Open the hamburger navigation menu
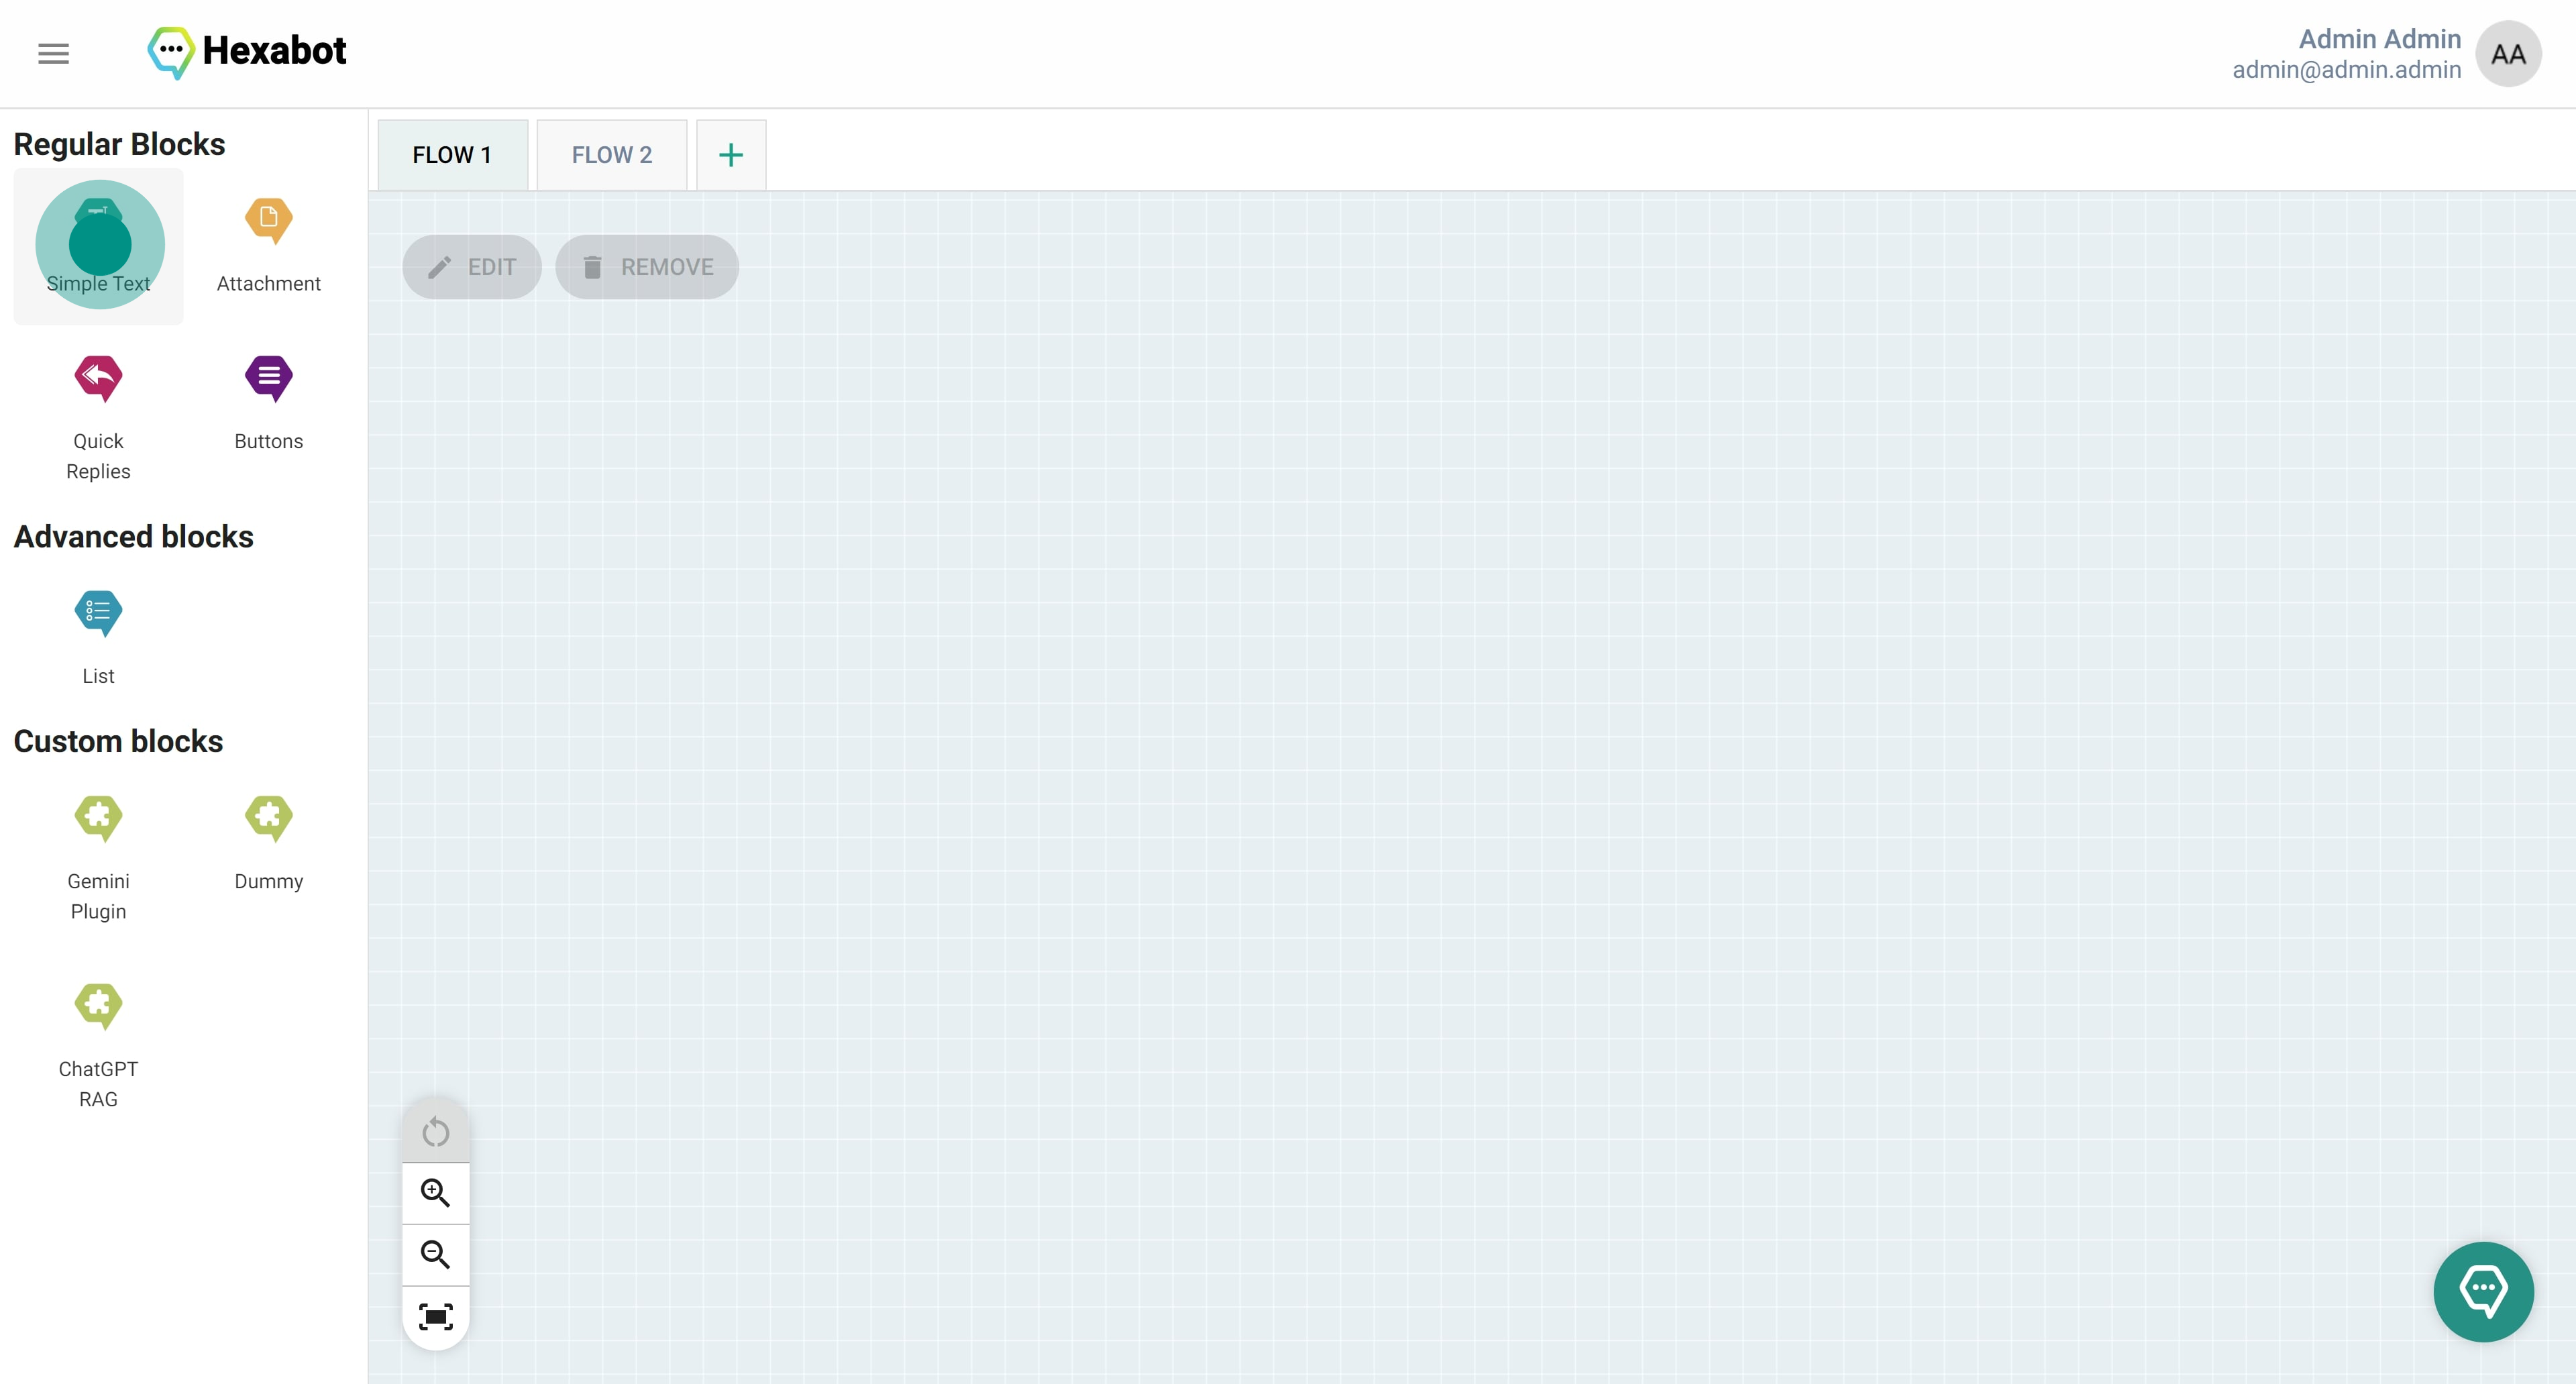This screenshot has width=2576, height=1384. coord(54,54)
